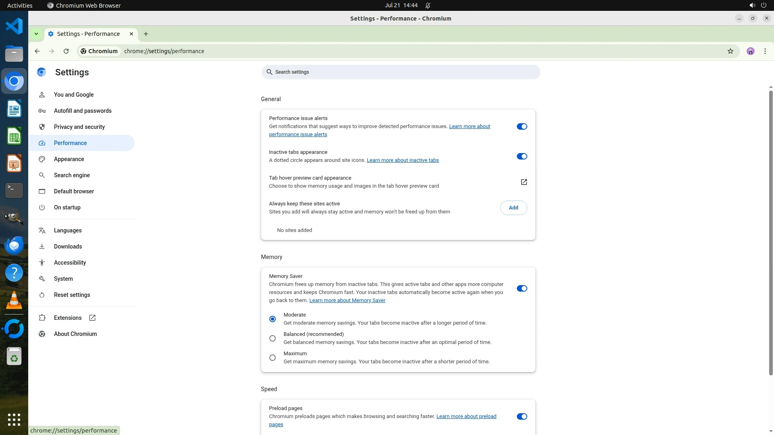Select Maximum memory savings option
This screenshot has width=774, height=435.
pos(273,358)
